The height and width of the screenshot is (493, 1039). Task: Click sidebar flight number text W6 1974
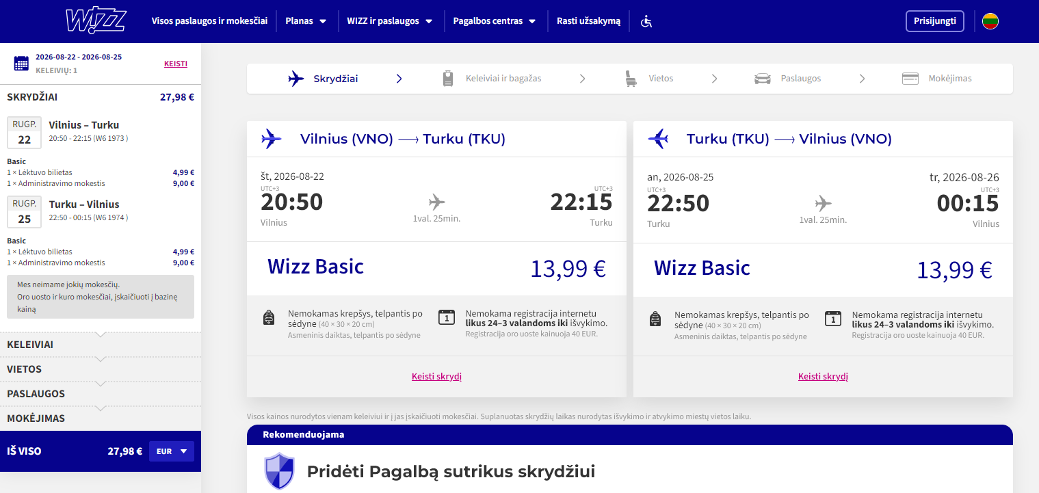click(110, 218)
